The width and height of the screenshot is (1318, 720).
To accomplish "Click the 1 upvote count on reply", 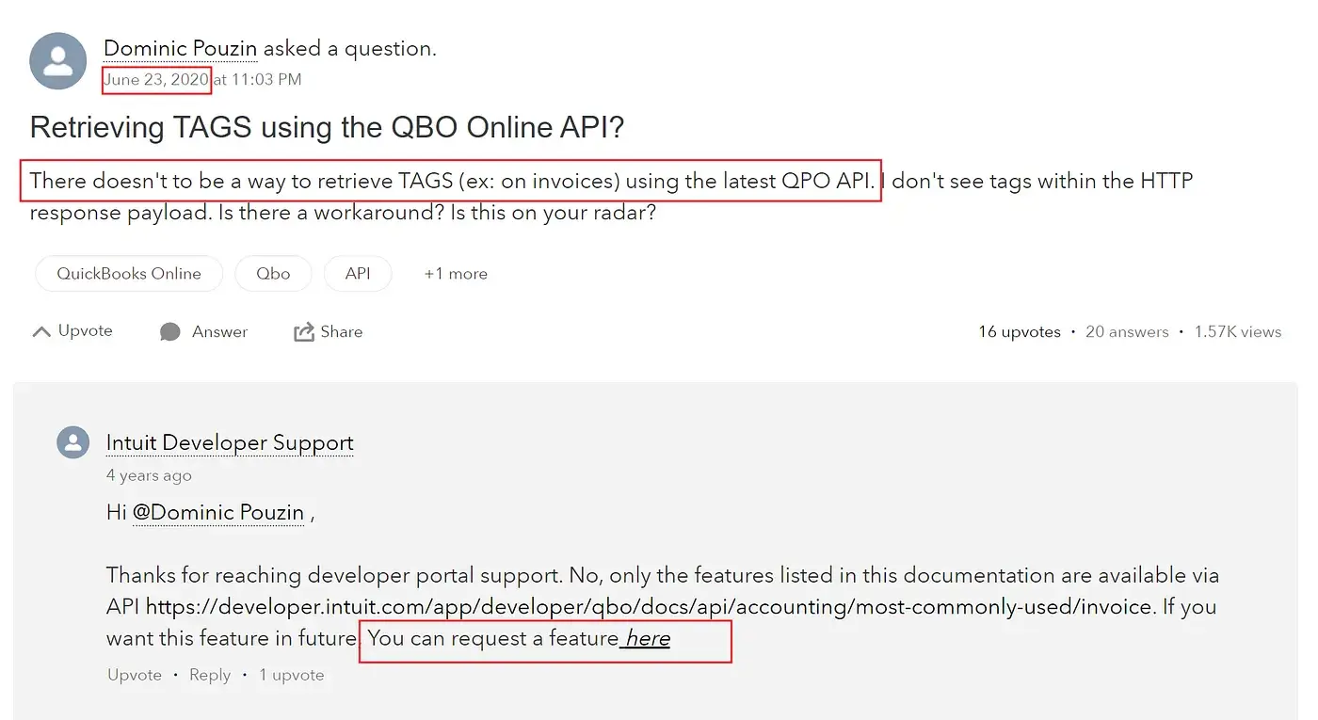I will pyautogui.click(x=292, y=675).
